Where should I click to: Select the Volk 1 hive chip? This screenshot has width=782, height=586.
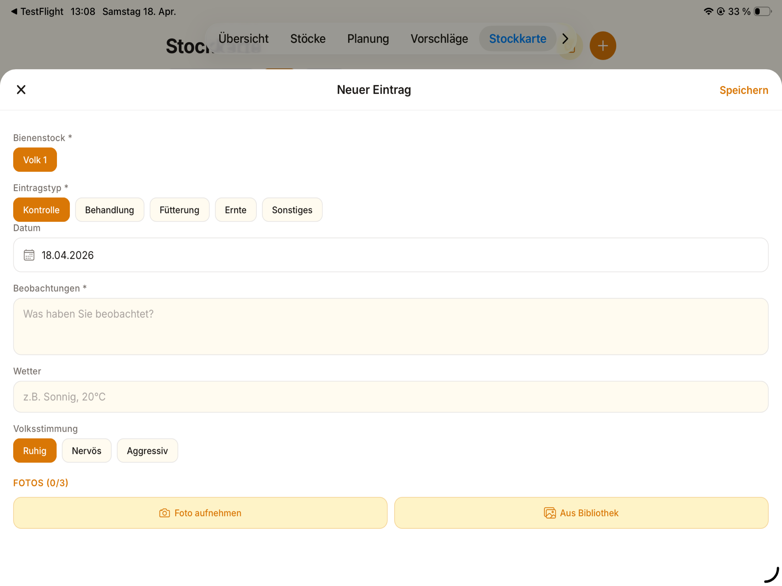click(35, 160)
